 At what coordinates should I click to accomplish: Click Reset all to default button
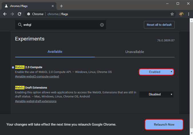(x=159, y=25)
